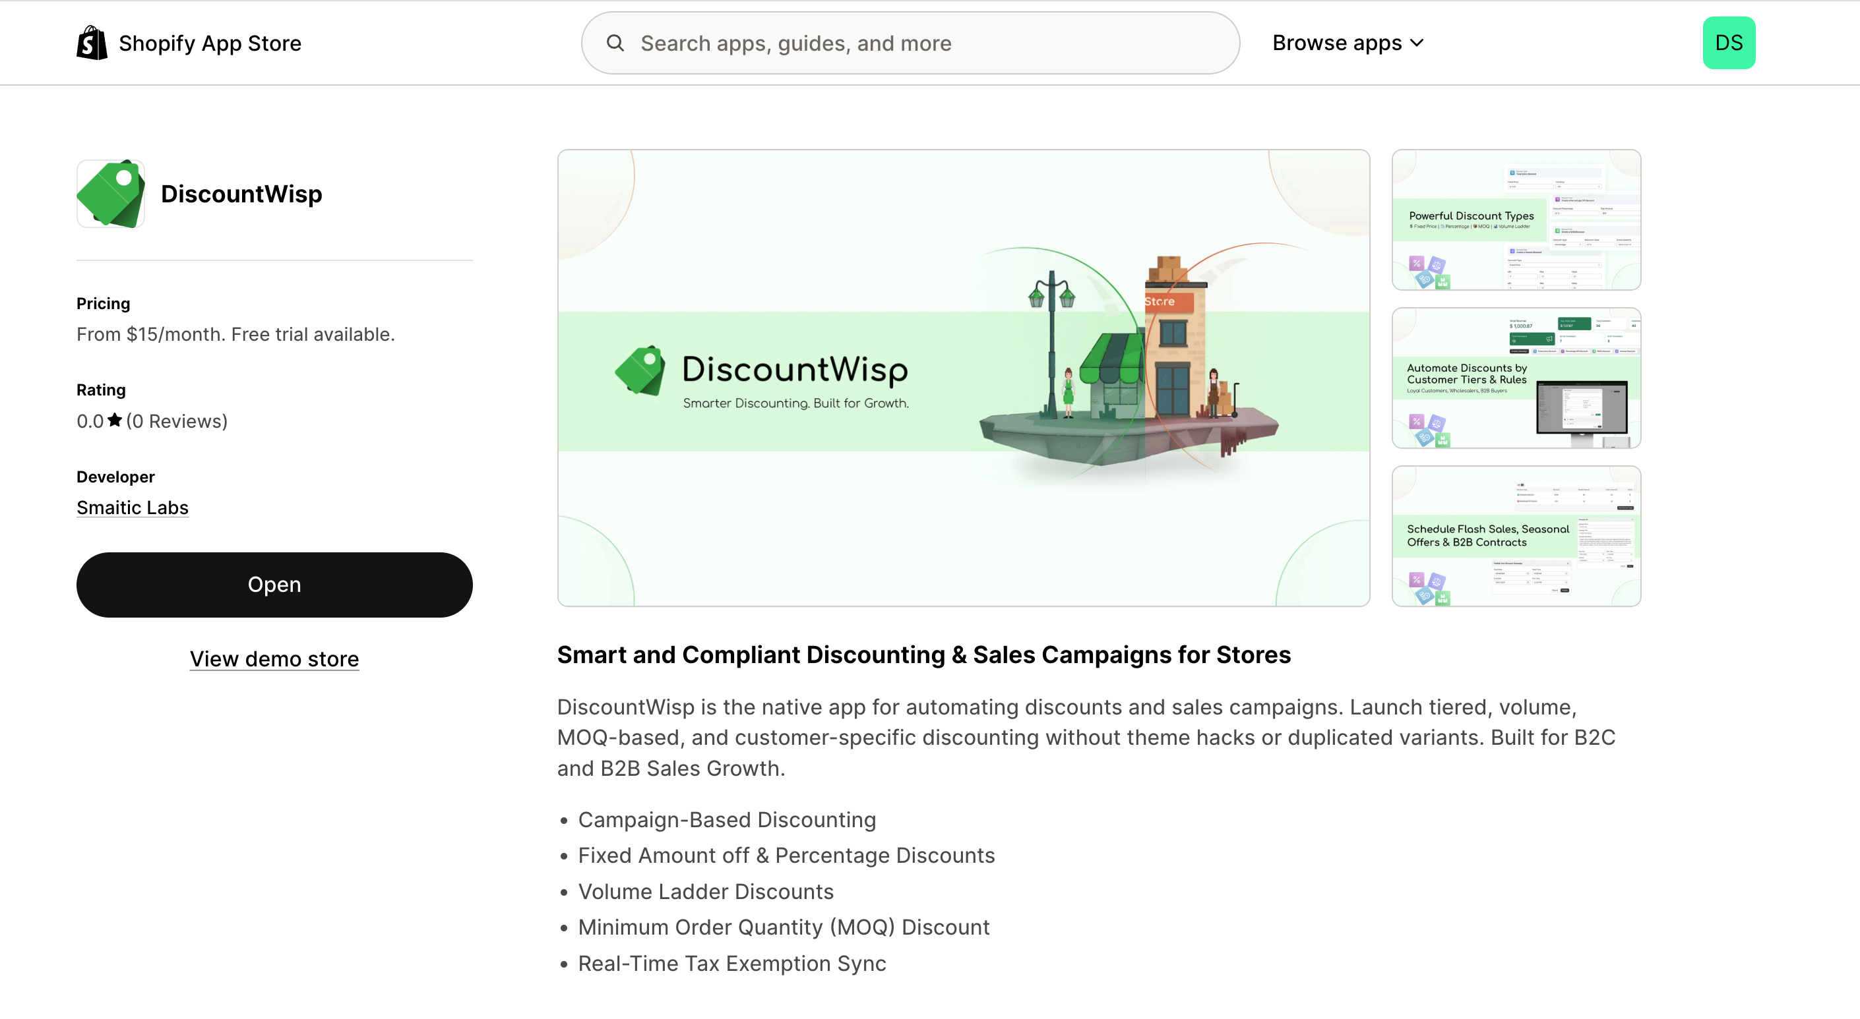The image size is (1860, 1019).
Task: Click the rating star icon
Action: coord(115,420)
